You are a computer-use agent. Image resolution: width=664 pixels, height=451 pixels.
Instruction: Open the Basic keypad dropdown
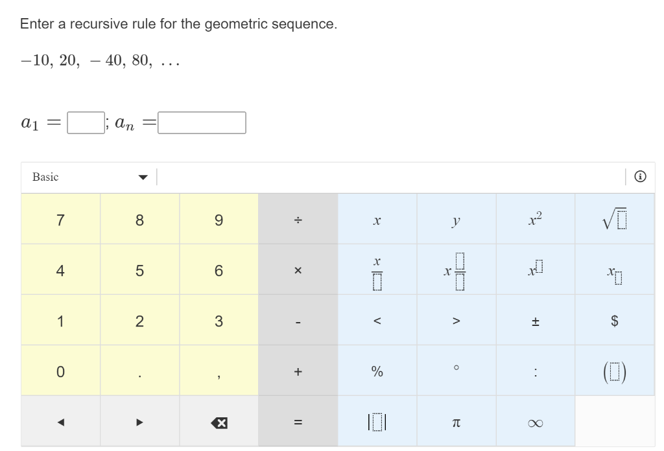point(88,177)
